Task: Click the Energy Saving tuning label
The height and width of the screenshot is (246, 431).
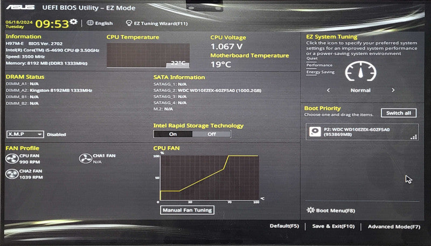Action: [x=321, y=72]
